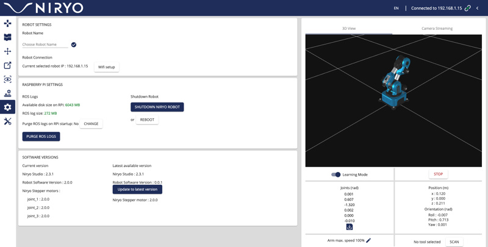Image resolution: width=488 pixels, height=247 pixels.
Task: Click 'No tool selected' label
Action: tap(427, 242)
